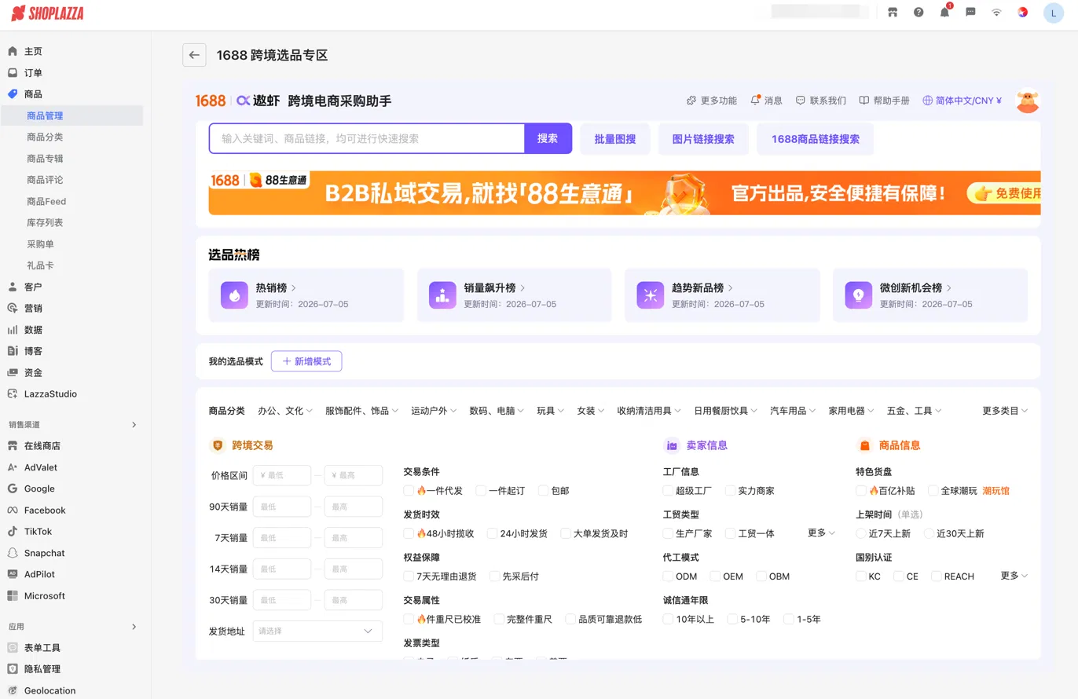Click the Google channel icon

pos(13,489)
